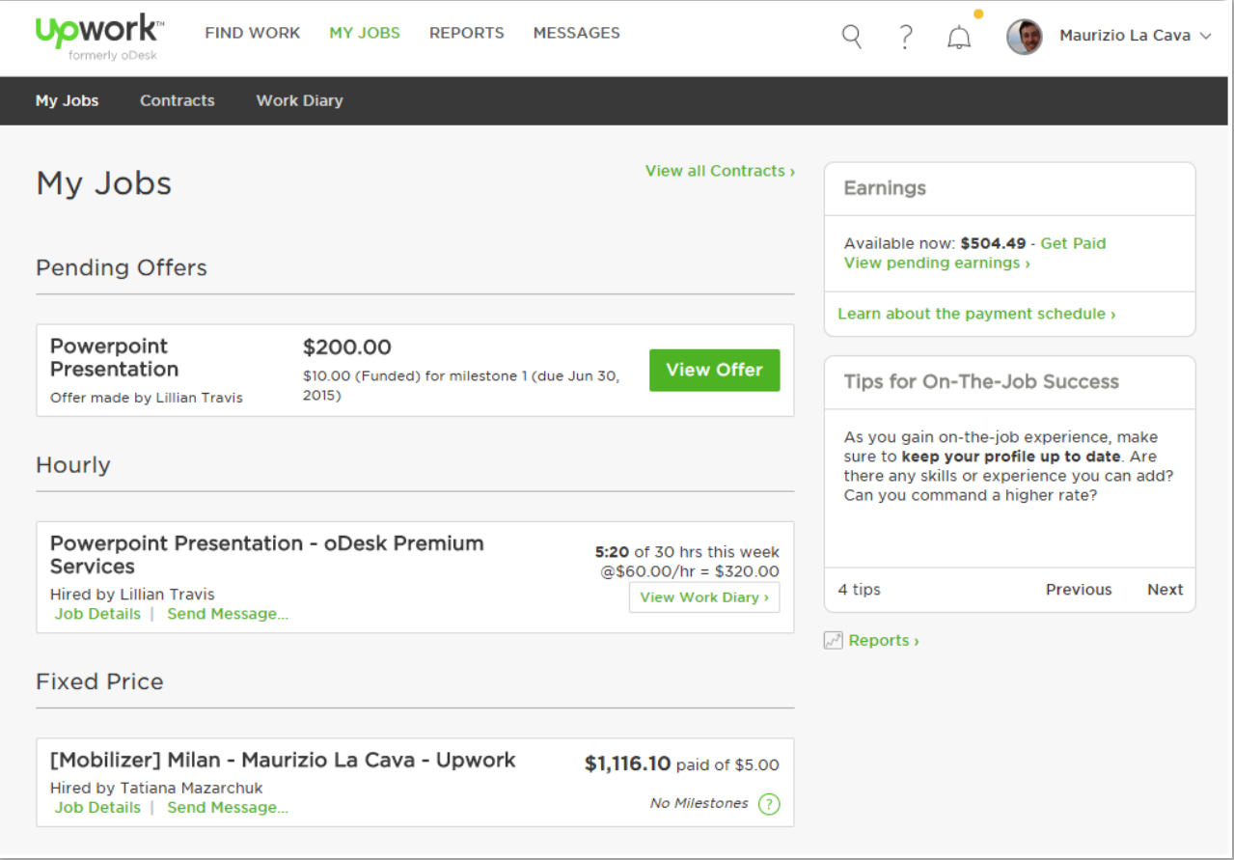This screenshot has width=1234, height=860.
Task: Click the Powerpoint Presentation pending offer title
Action: point(114,358)
